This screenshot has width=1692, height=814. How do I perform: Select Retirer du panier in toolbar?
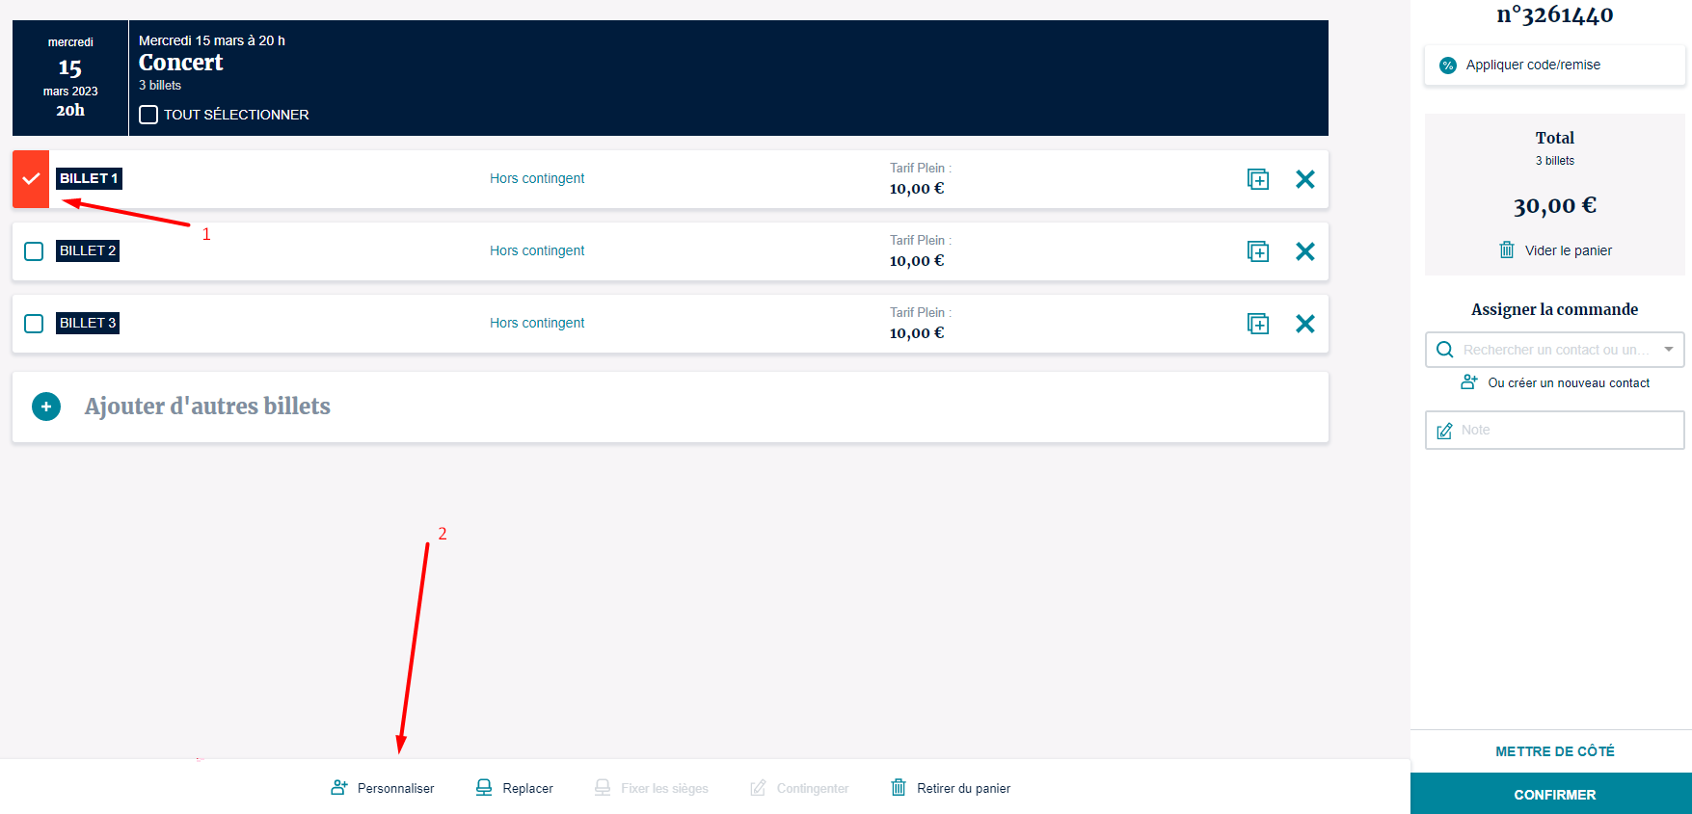[951, 788]
